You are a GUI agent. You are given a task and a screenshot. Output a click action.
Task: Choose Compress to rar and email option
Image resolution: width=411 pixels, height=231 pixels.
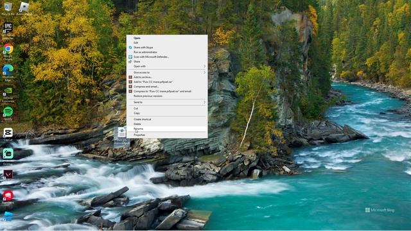[167, 91]
